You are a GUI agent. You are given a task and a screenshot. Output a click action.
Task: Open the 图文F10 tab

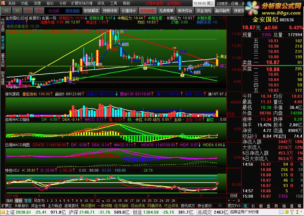[x=234, y=206]
